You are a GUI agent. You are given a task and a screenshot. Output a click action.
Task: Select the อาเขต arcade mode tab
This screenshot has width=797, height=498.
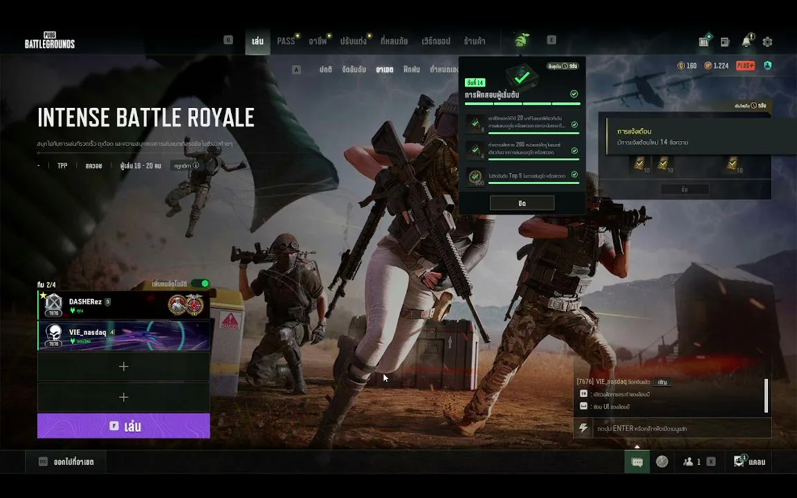pyautogui.click(x=384, y=70)
